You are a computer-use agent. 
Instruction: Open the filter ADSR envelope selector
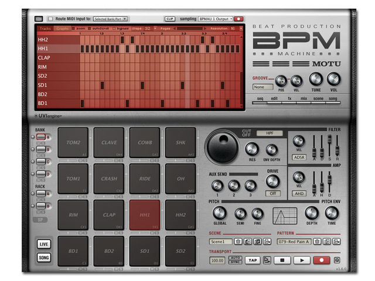point(299,157)
